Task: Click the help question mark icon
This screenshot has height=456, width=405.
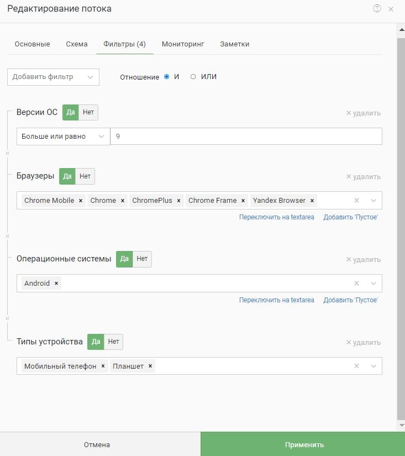Action: pyautogui.click(x=377, y=8)
